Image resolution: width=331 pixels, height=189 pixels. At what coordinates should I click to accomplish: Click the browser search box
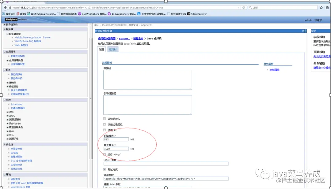point(283,8)
